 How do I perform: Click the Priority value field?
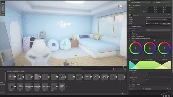click(x=158, y=22)
